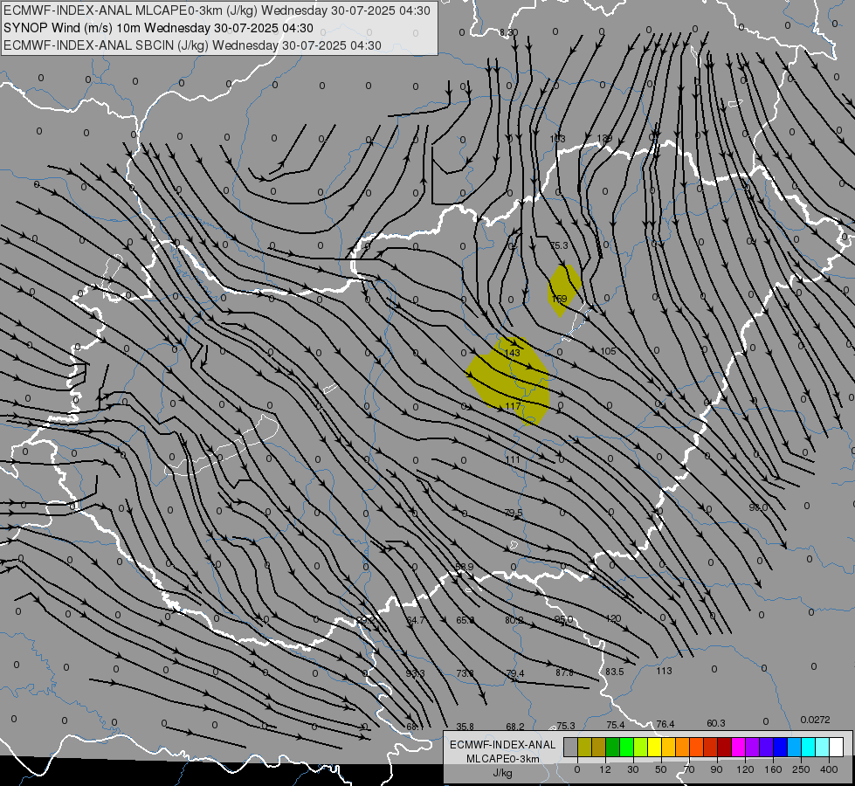Screen dimensions: 855x786
Task: Click the 75.4 map value
Action: click(x=616, y=725)
